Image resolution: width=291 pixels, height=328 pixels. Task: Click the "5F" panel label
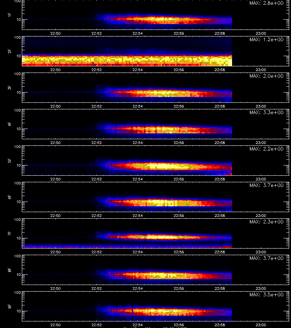(9, 160)
